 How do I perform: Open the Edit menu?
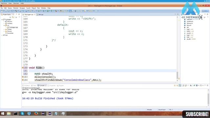5,8
